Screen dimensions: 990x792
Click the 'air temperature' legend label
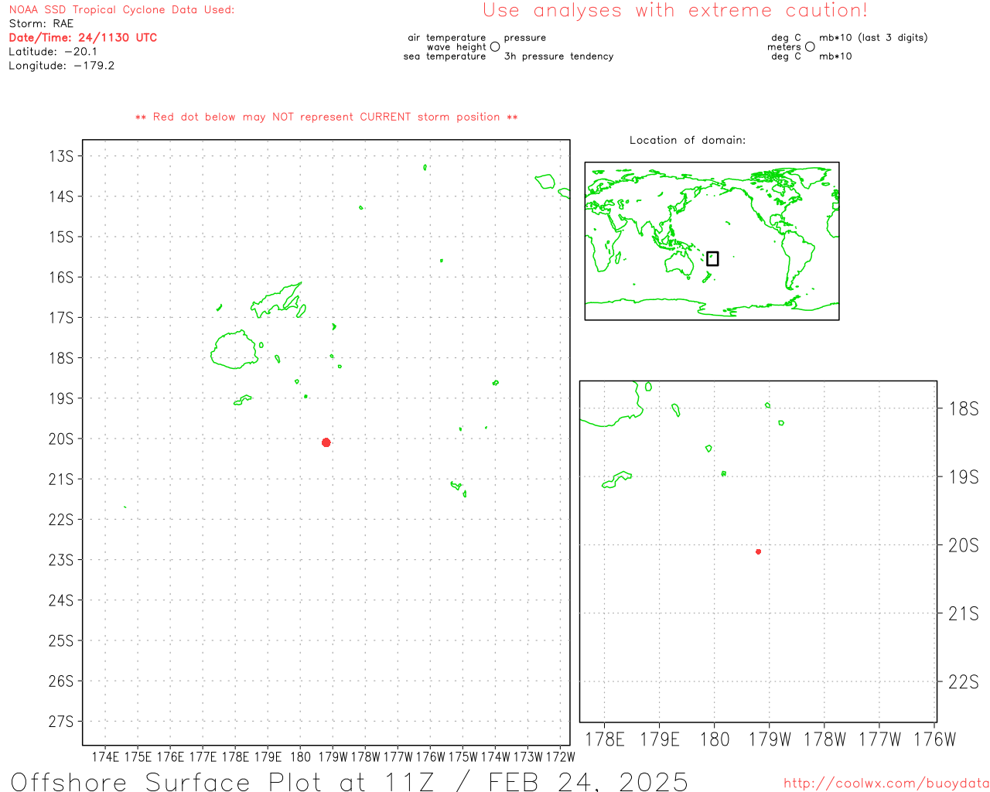tap(447, 37)
